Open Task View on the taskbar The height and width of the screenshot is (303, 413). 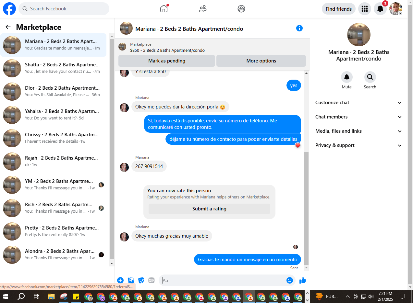coord(36,296)
